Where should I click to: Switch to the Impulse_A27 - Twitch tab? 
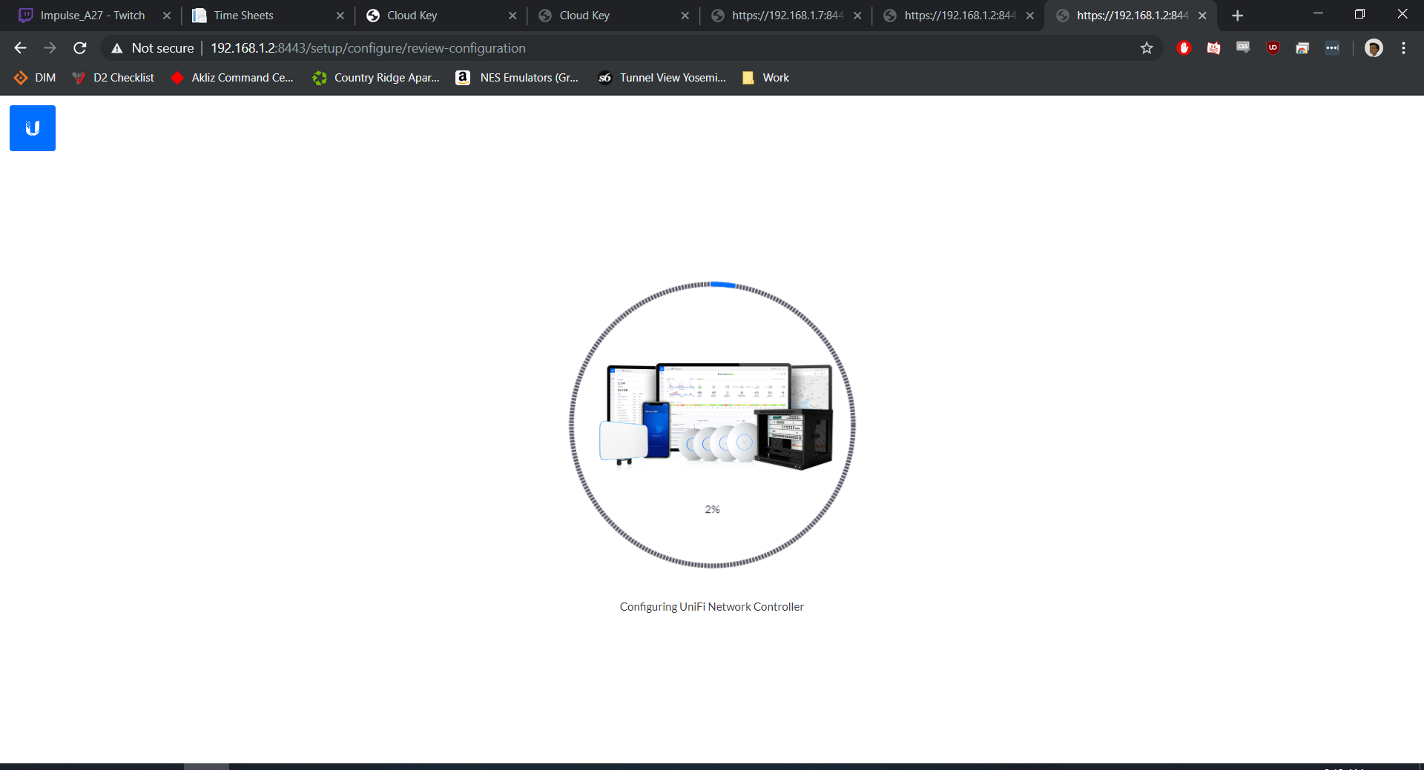pyautogui.click(x=92, y=16)
